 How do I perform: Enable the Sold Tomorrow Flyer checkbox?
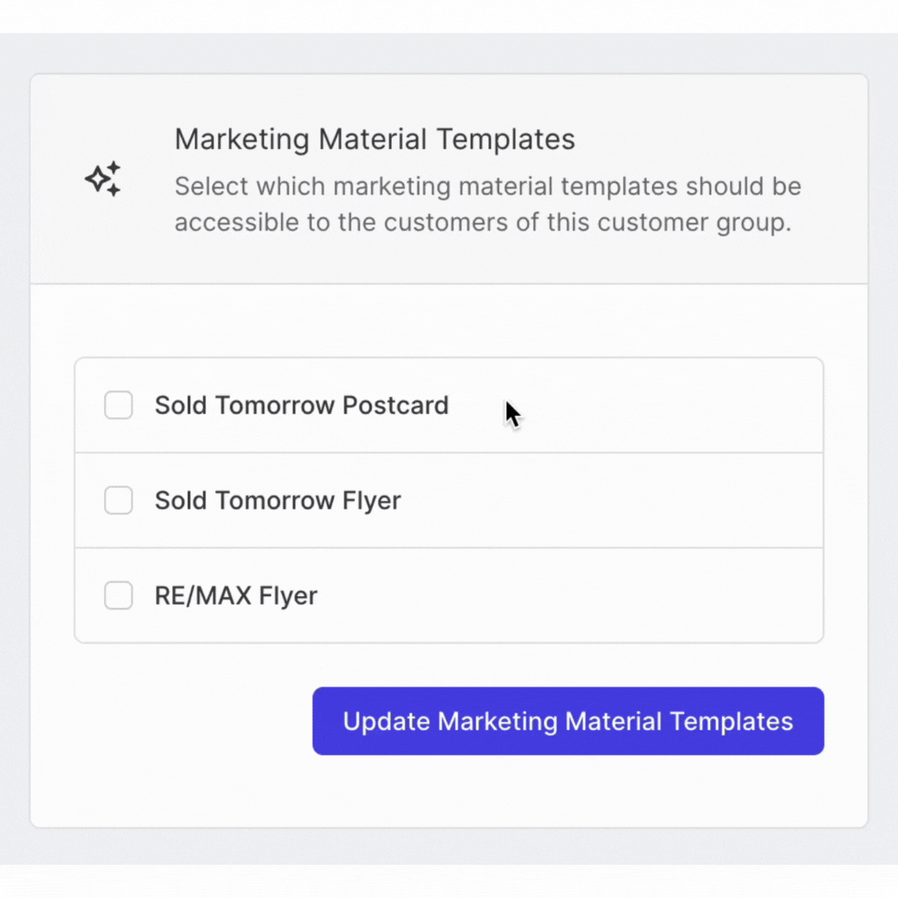[119, 501]
